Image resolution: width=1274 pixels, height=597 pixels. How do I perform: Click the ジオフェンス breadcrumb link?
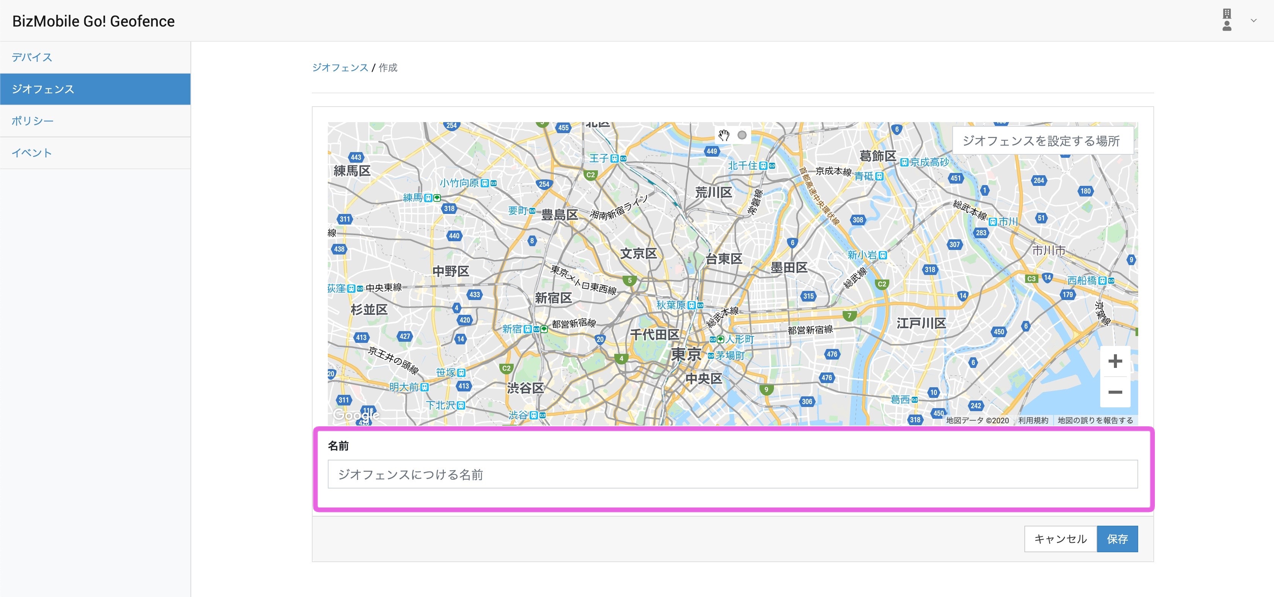pyautogui.click(x=340, y=68)
